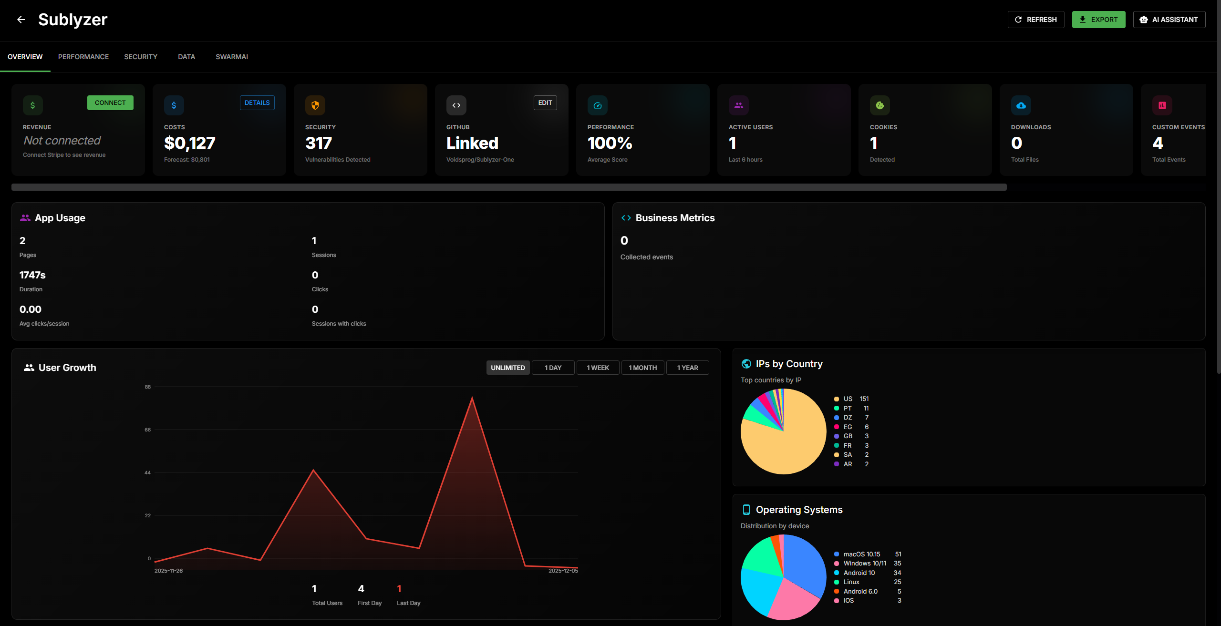Click the Cookies card icon

click(x=880, y=105)
